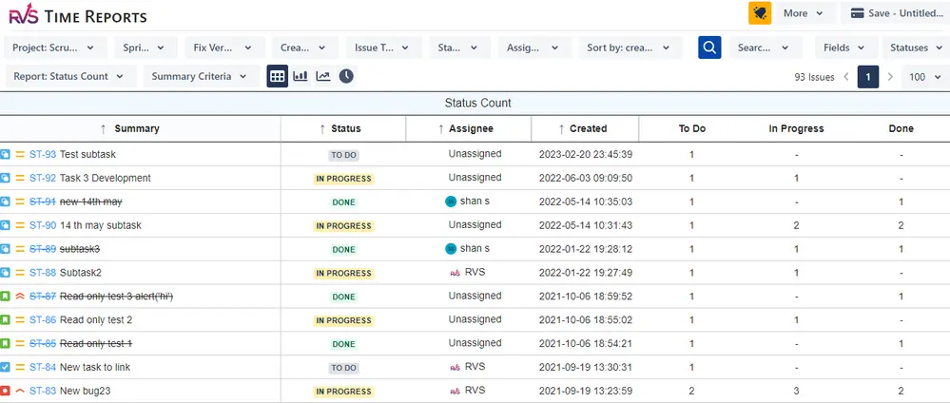Click RVS avatar in ST-84 row
Viewport: 950px width, 403px height.
455,367
